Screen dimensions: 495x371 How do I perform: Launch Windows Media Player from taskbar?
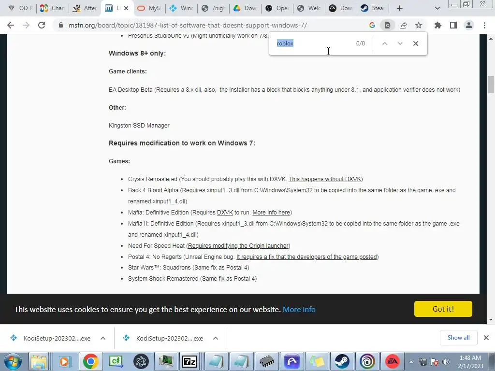64,361
